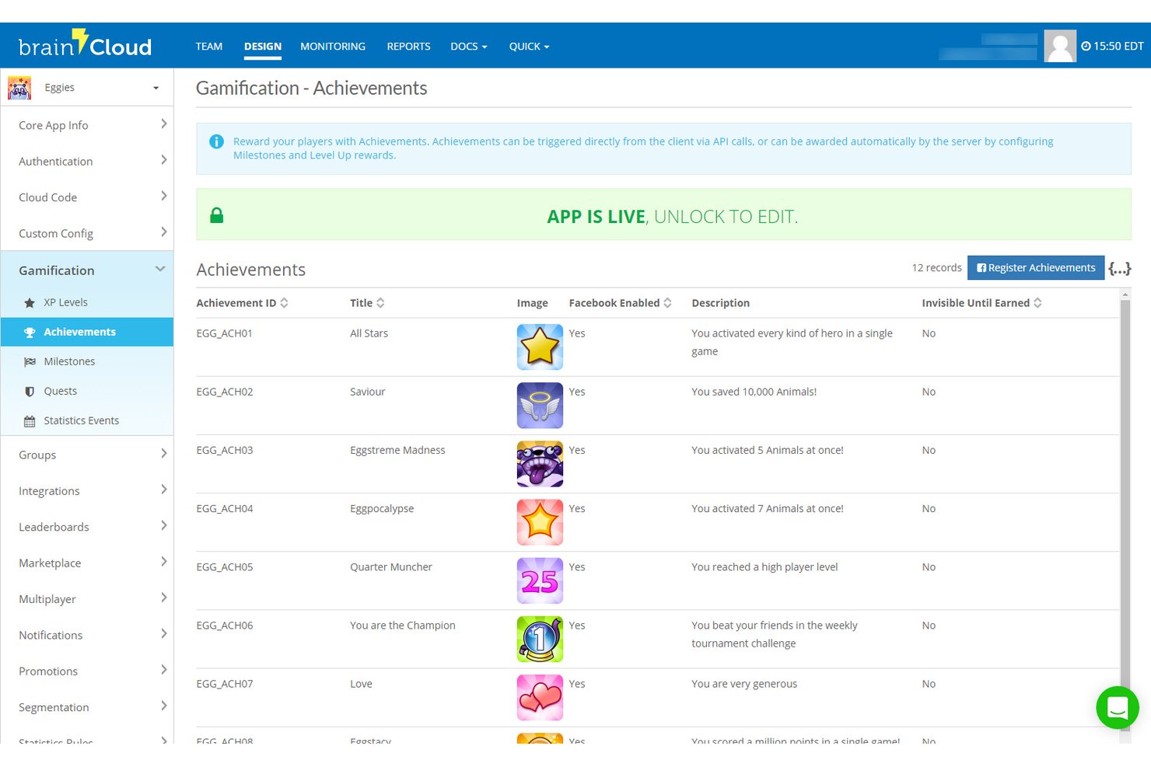Screen dimensions: 1151x767
Task: Click the You are the Champion medal image
Action: [540, 639]
